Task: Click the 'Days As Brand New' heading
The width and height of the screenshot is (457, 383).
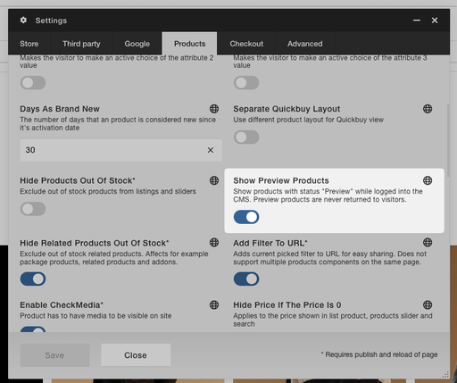Action: tap(60, 109)
